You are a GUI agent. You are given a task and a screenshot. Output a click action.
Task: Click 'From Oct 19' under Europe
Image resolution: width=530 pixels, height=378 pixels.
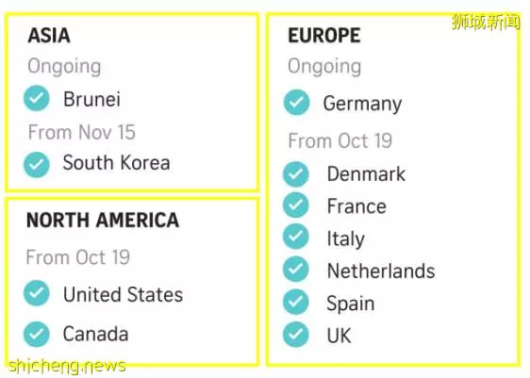pos(340,140)
